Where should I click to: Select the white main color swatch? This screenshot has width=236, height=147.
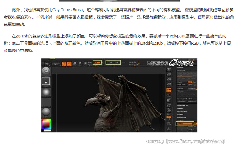(x=48, y=130)
